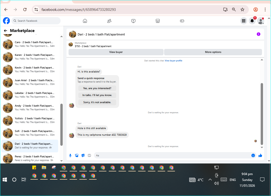Image resolution: width=271 pixels, height=196 pixels.
Task: Choose a sticker icon in composer
Action: (x=83, y=156)
